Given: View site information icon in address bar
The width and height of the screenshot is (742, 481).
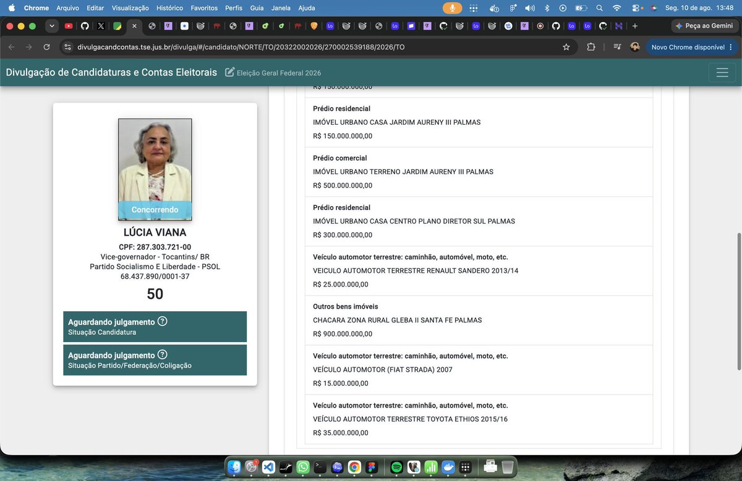Looking at the screenshot, I should click(67, 47).
